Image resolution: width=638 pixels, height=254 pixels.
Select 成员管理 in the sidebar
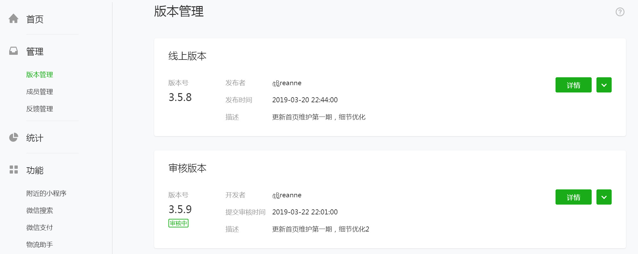coord(40,92)
